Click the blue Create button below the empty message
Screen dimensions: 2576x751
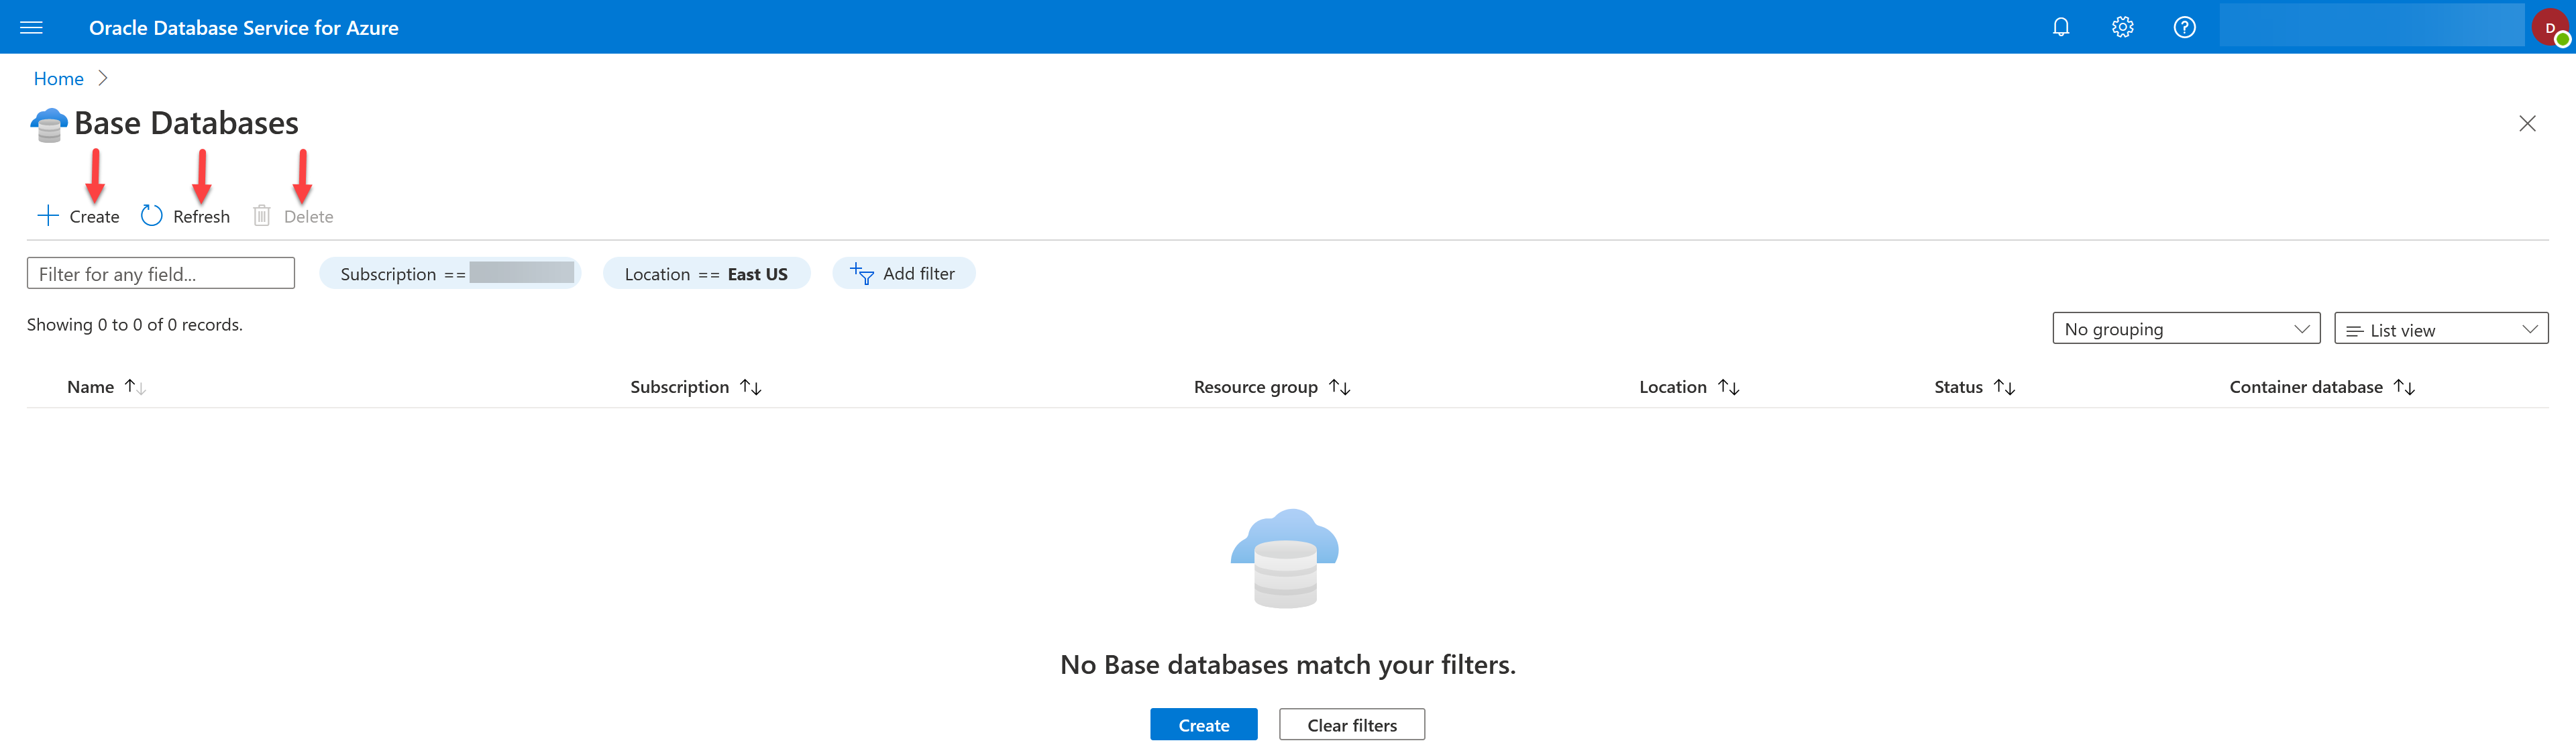pyautogui.click(x=1203, y=724)
